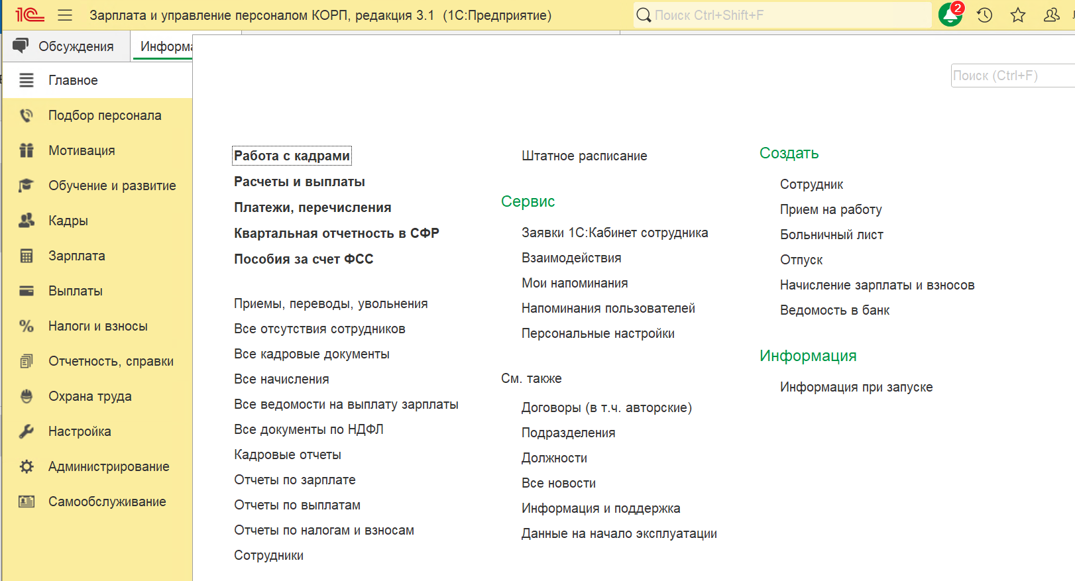Create Больничный лист
Viewport: 1075px width, 581px height.
[832, 235]
